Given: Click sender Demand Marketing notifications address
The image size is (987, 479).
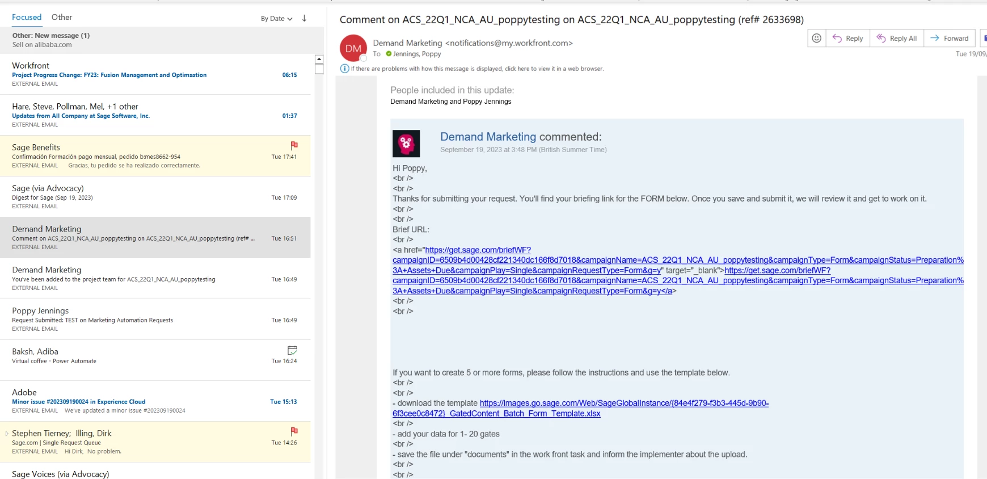Looking at the screenshot, I should pyautogui.click(x=473, y=43).
